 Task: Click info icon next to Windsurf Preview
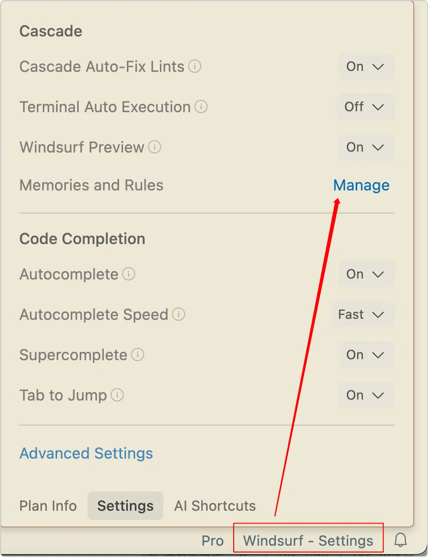(x=154, y=147)
